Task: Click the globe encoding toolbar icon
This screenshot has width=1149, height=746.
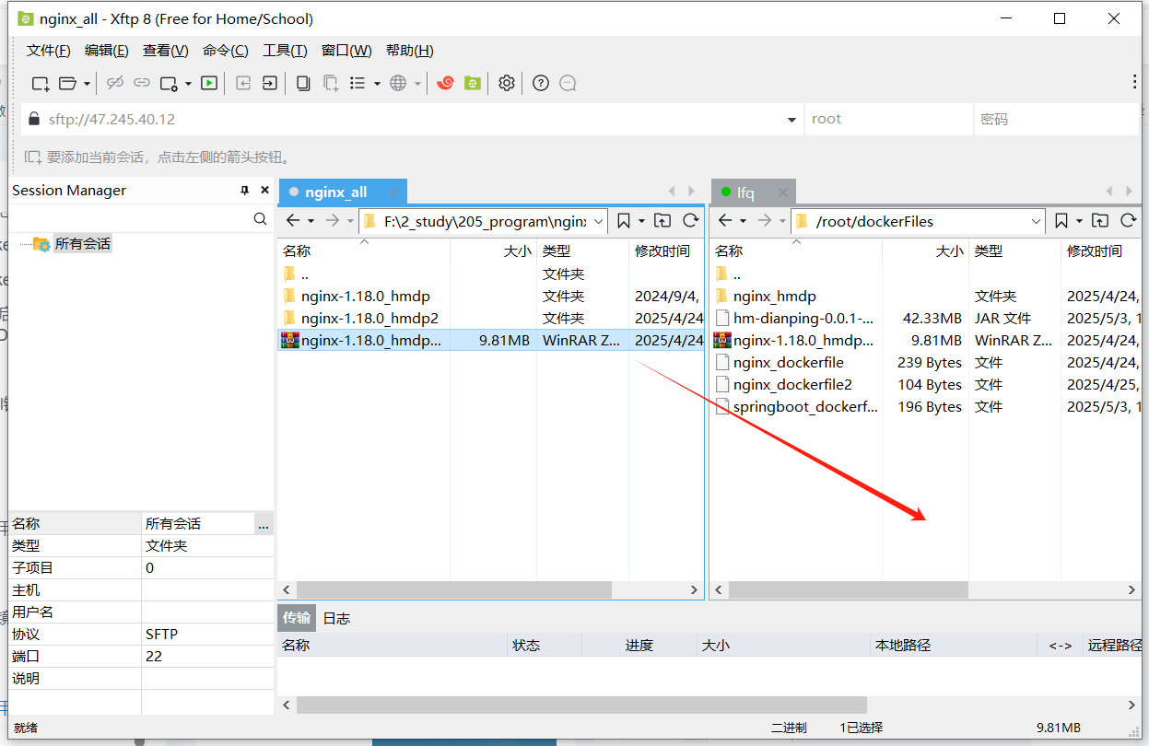Action: click(x=398, y=83)
